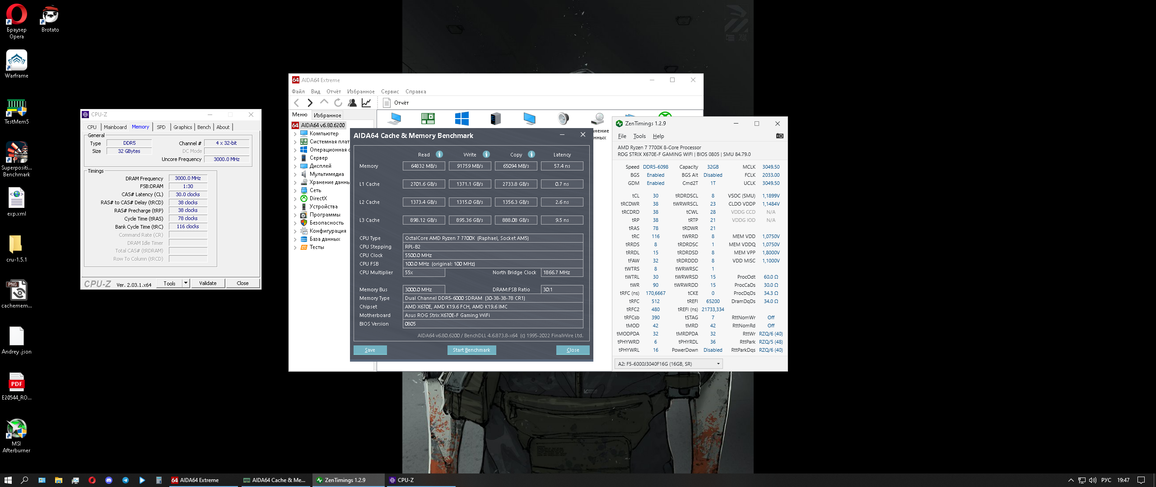Open the Сервис menu in AIDA64
This screenshot has width=1156, height=487.
[x=390, y=92]
